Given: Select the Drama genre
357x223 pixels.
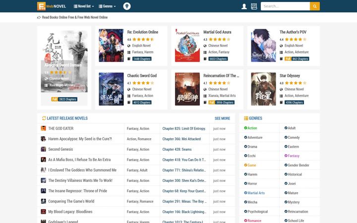Looking at the screenshot, I should 250,147.
